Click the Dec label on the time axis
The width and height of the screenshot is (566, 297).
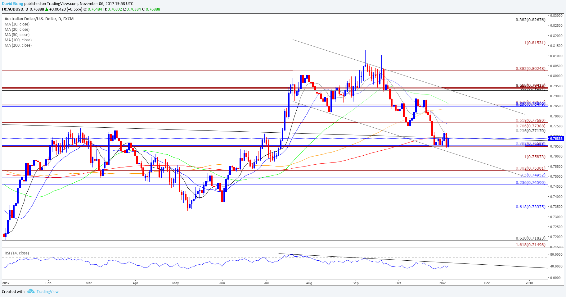(487, 283)
